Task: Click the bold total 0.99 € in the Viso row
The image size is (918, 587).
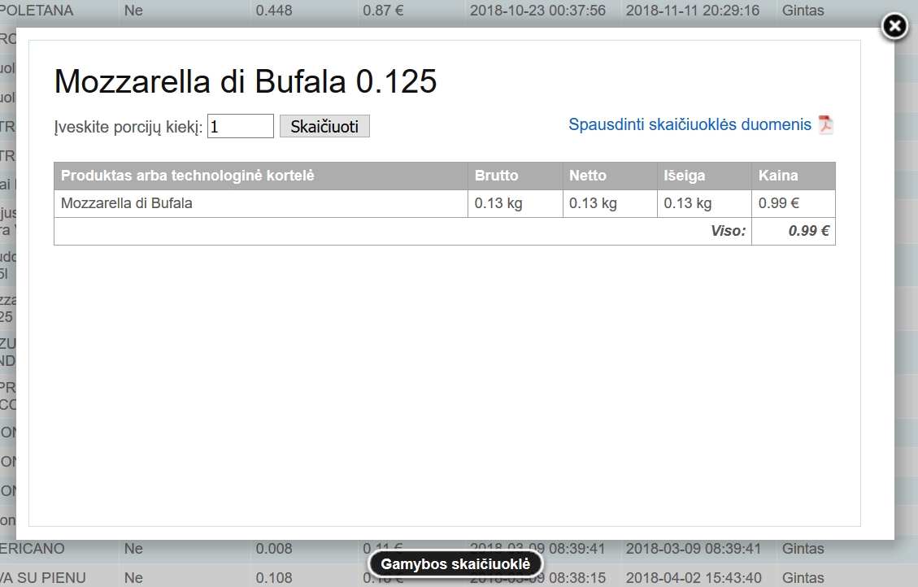Action: pos(808,231)
